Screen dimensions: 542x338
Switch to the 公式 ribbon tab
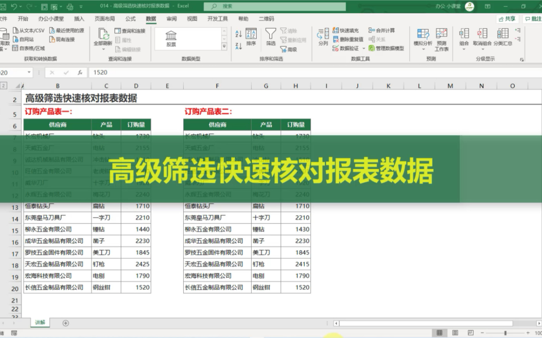click(x=130, y=19)
